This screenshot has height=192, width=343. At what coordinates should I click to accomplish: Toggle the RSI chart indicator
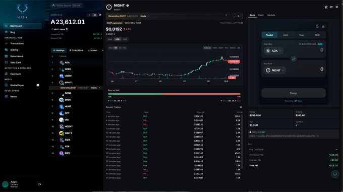(x=226, y=48)
